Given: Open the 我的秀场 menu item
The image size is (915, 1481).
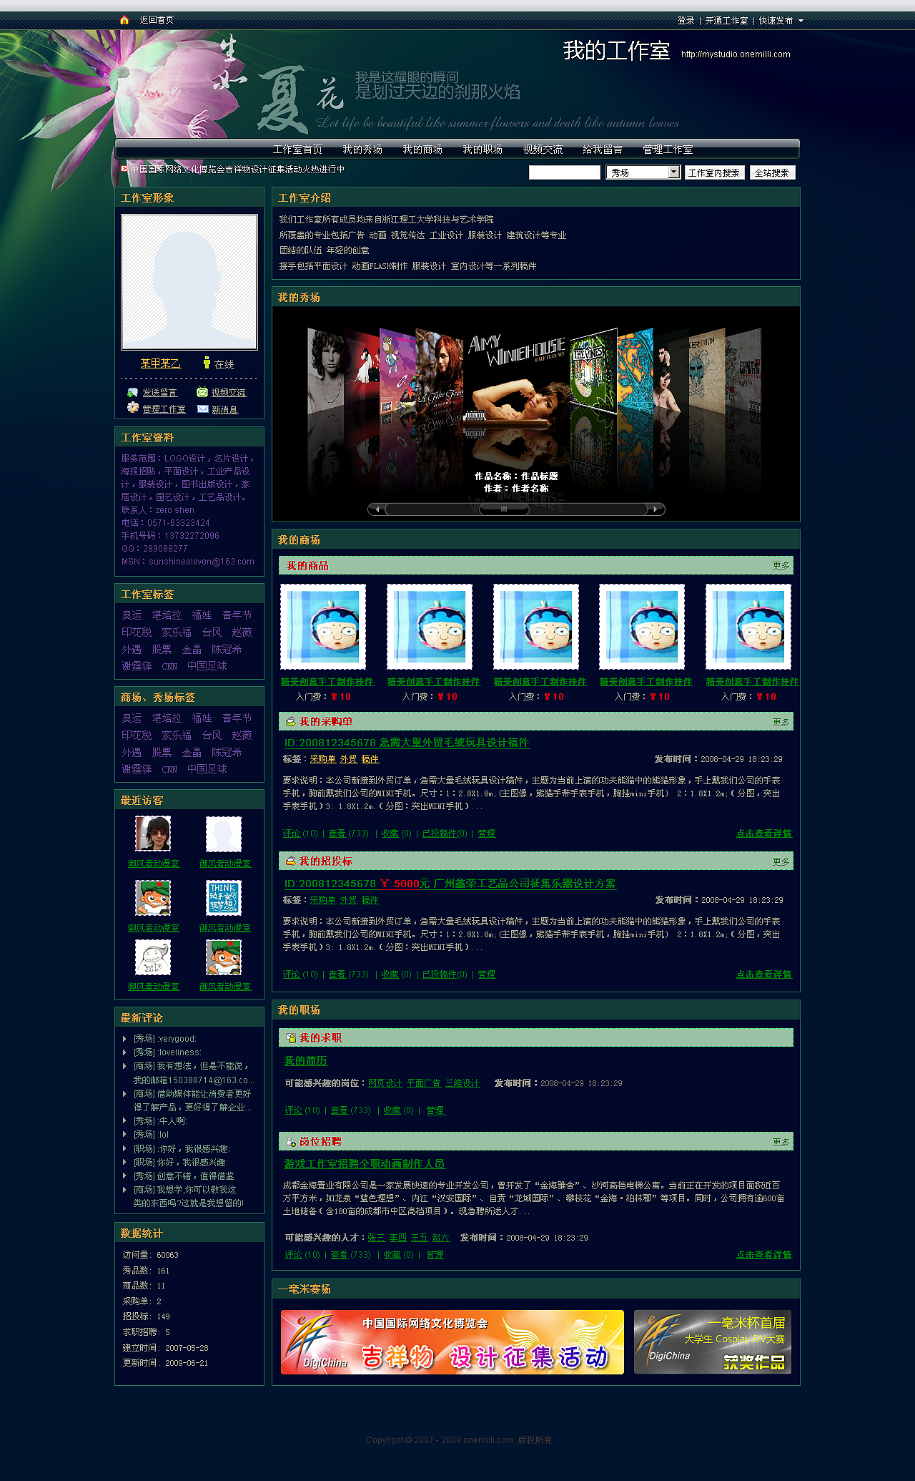Looking at the screenshot, I should point(362,150).
